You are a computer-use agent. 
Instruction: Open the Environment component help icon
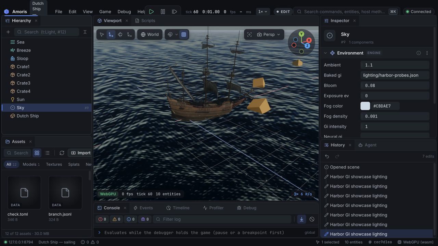coord(418,53)
